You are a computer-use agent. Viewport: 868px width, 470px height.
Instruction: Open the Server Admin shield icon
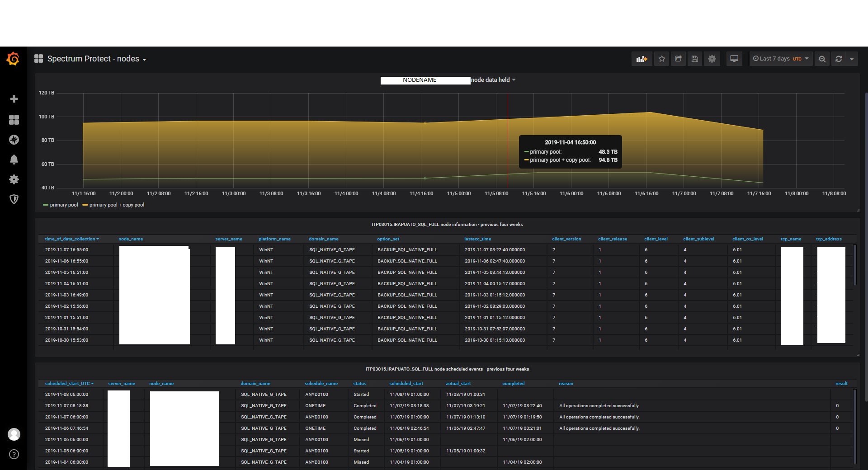coord(14,199)
